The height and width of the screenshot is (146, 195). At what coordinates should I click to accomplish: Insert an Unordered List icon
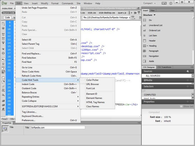tap(144, 25)
